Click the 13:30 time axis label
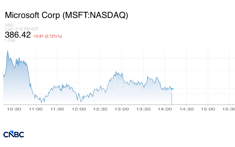The height and width of the screenshot is (147, 235). (x=143, y=109)
